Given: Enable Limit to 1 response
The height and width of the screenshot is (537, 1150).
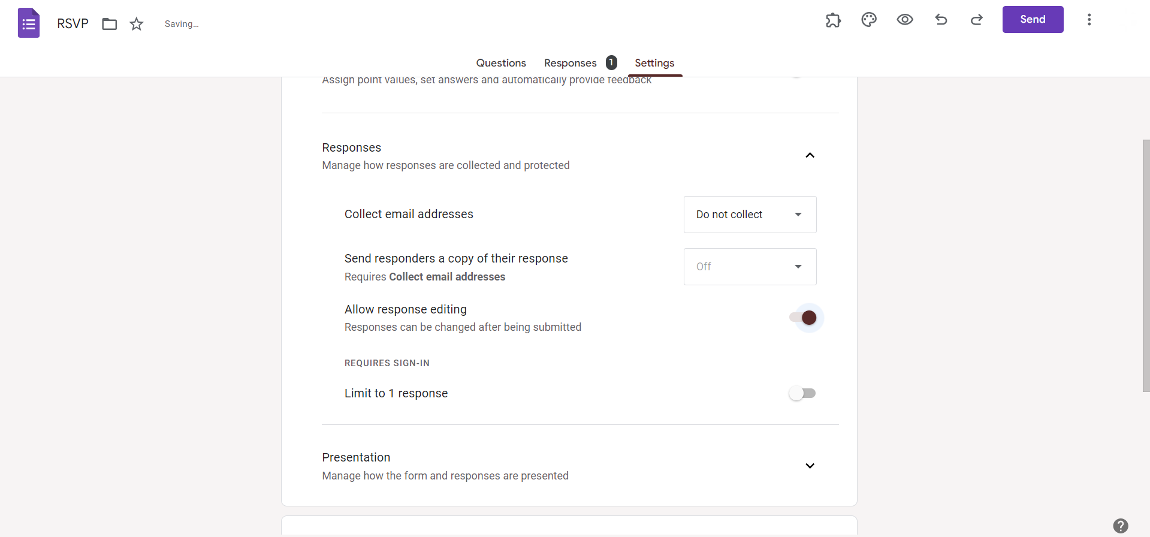Looking at the screenshot, I should pos(802,393).
